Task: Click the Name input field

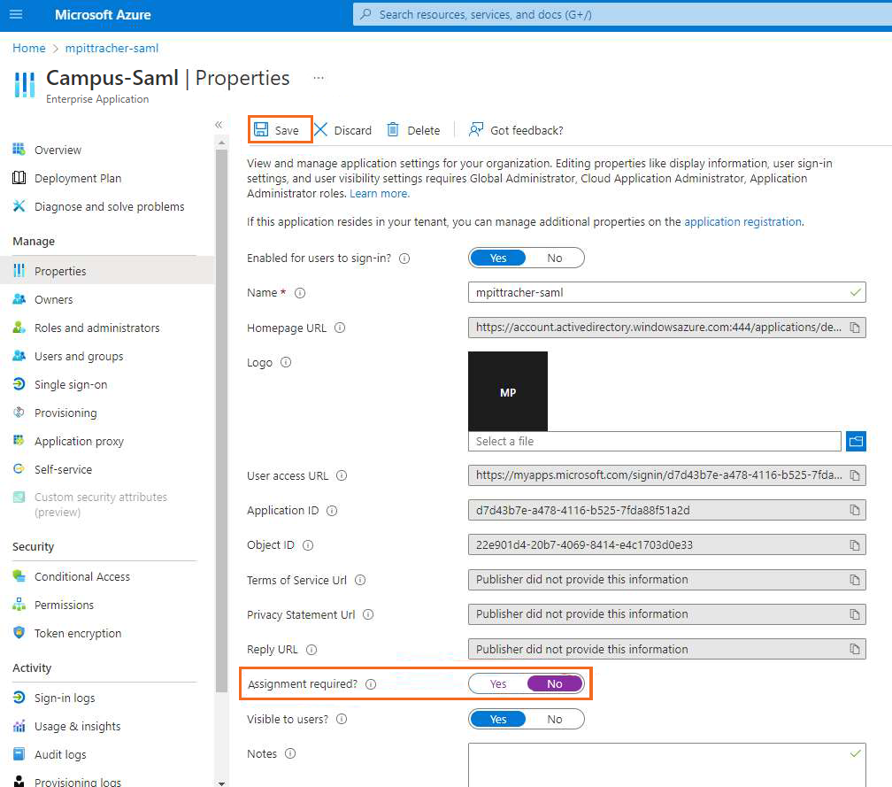Action: point(666,292)
